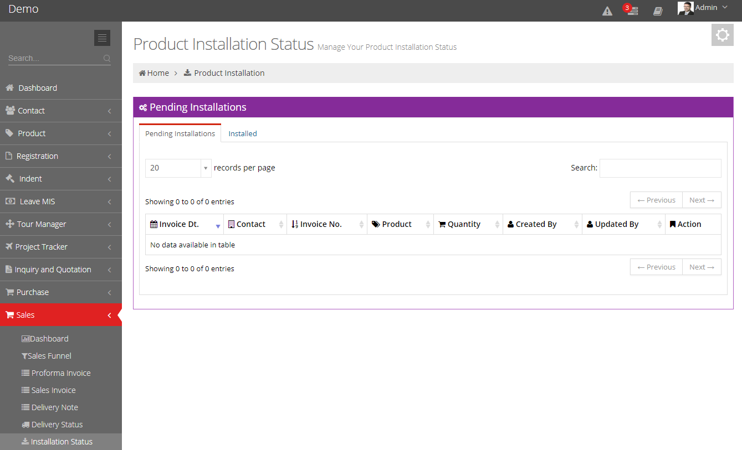The height and width of the screenshot is (450, 742).
Task: Expand the Contact sidebar menu
Action: coord(60,111)
